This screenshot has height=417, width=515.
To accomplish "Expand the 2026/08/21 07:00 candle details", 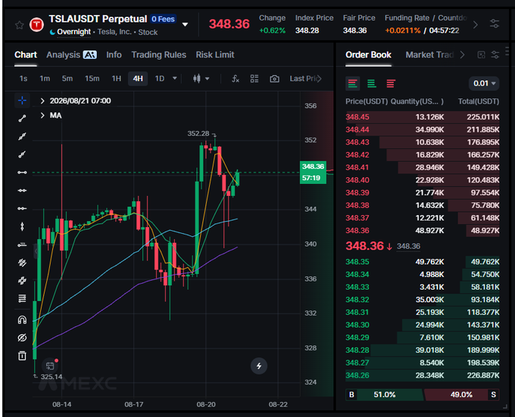I will [x=42, y=101].
